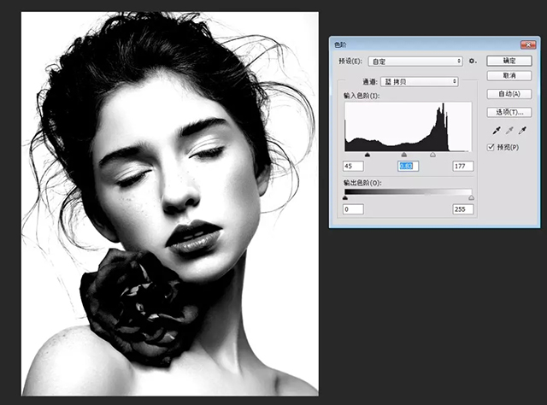Click the input midtone gray slider handle
The width and height of the screenshot is (547, 405).
point(405,155)
